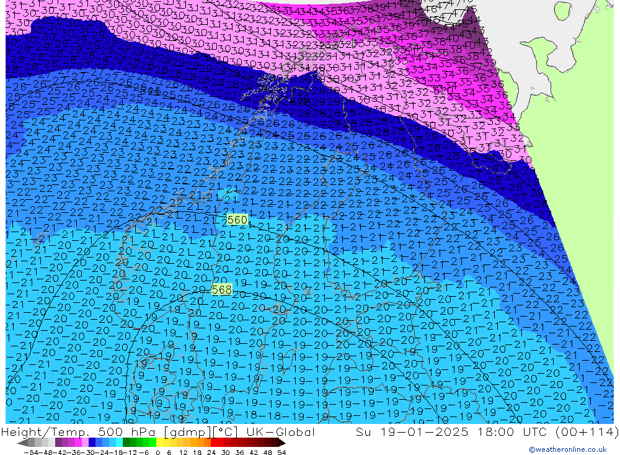Pick the dark blue swatch in the legend
The height and width of the screenshot is (455, 620).
(92, 443)
